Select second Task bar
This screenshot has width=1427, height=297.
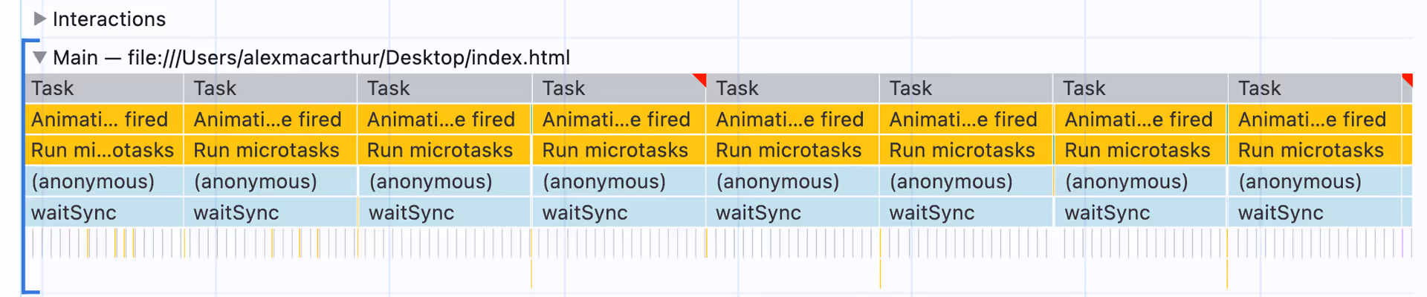point(271,88)
